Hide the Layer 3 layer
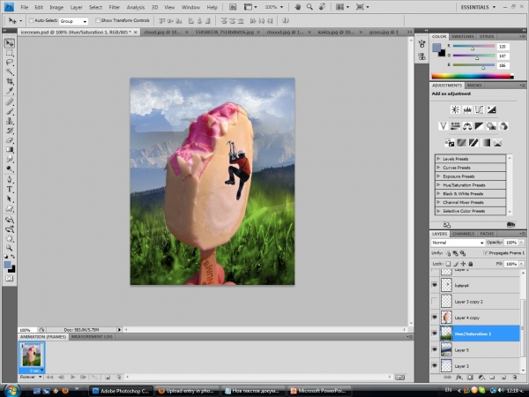Screen dimensions: 529x397 (x=435, y=365)
